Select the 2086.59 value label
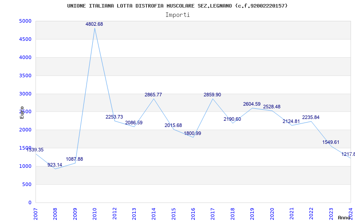 click(x=134, y=123)
